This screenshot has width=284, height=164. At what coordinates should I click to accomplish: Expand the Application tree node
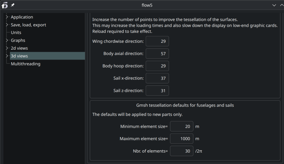(x=6, y=17)
